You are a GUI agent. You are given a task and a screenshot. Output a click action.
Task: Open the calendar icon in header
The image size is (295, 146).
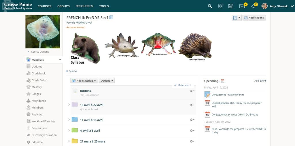(230, 6)
